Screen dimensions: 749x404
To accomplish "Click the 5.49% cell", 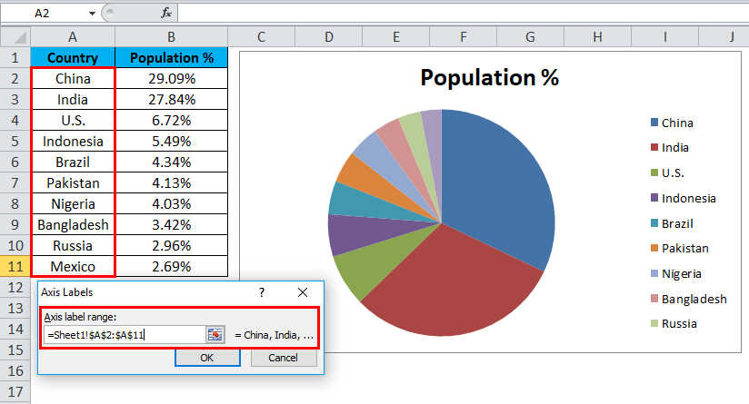I will [172, 142].
